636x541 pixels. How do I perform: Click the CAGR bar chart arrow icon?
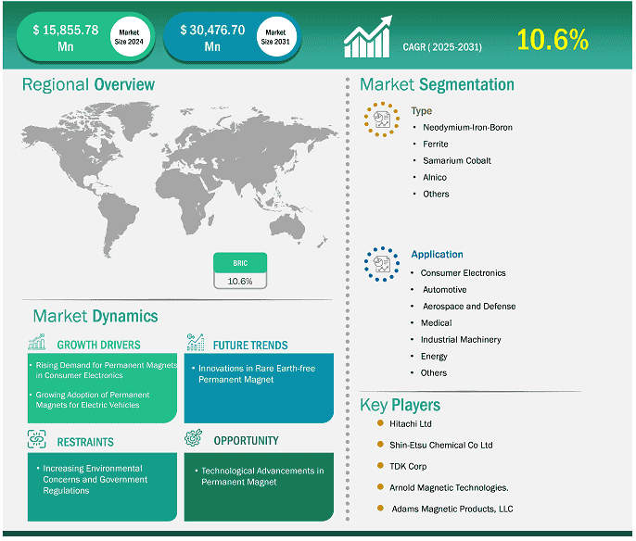pos(368,36)
